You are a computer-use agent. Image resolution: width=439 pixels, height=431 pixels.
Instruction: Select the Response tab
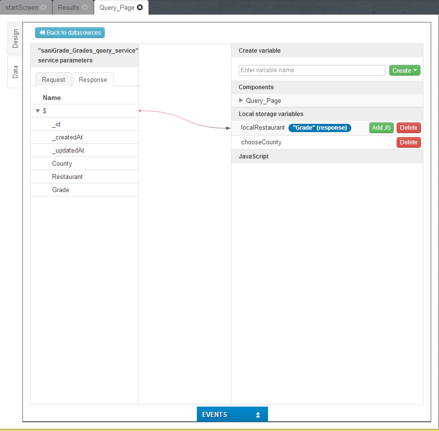coord(93,79)
